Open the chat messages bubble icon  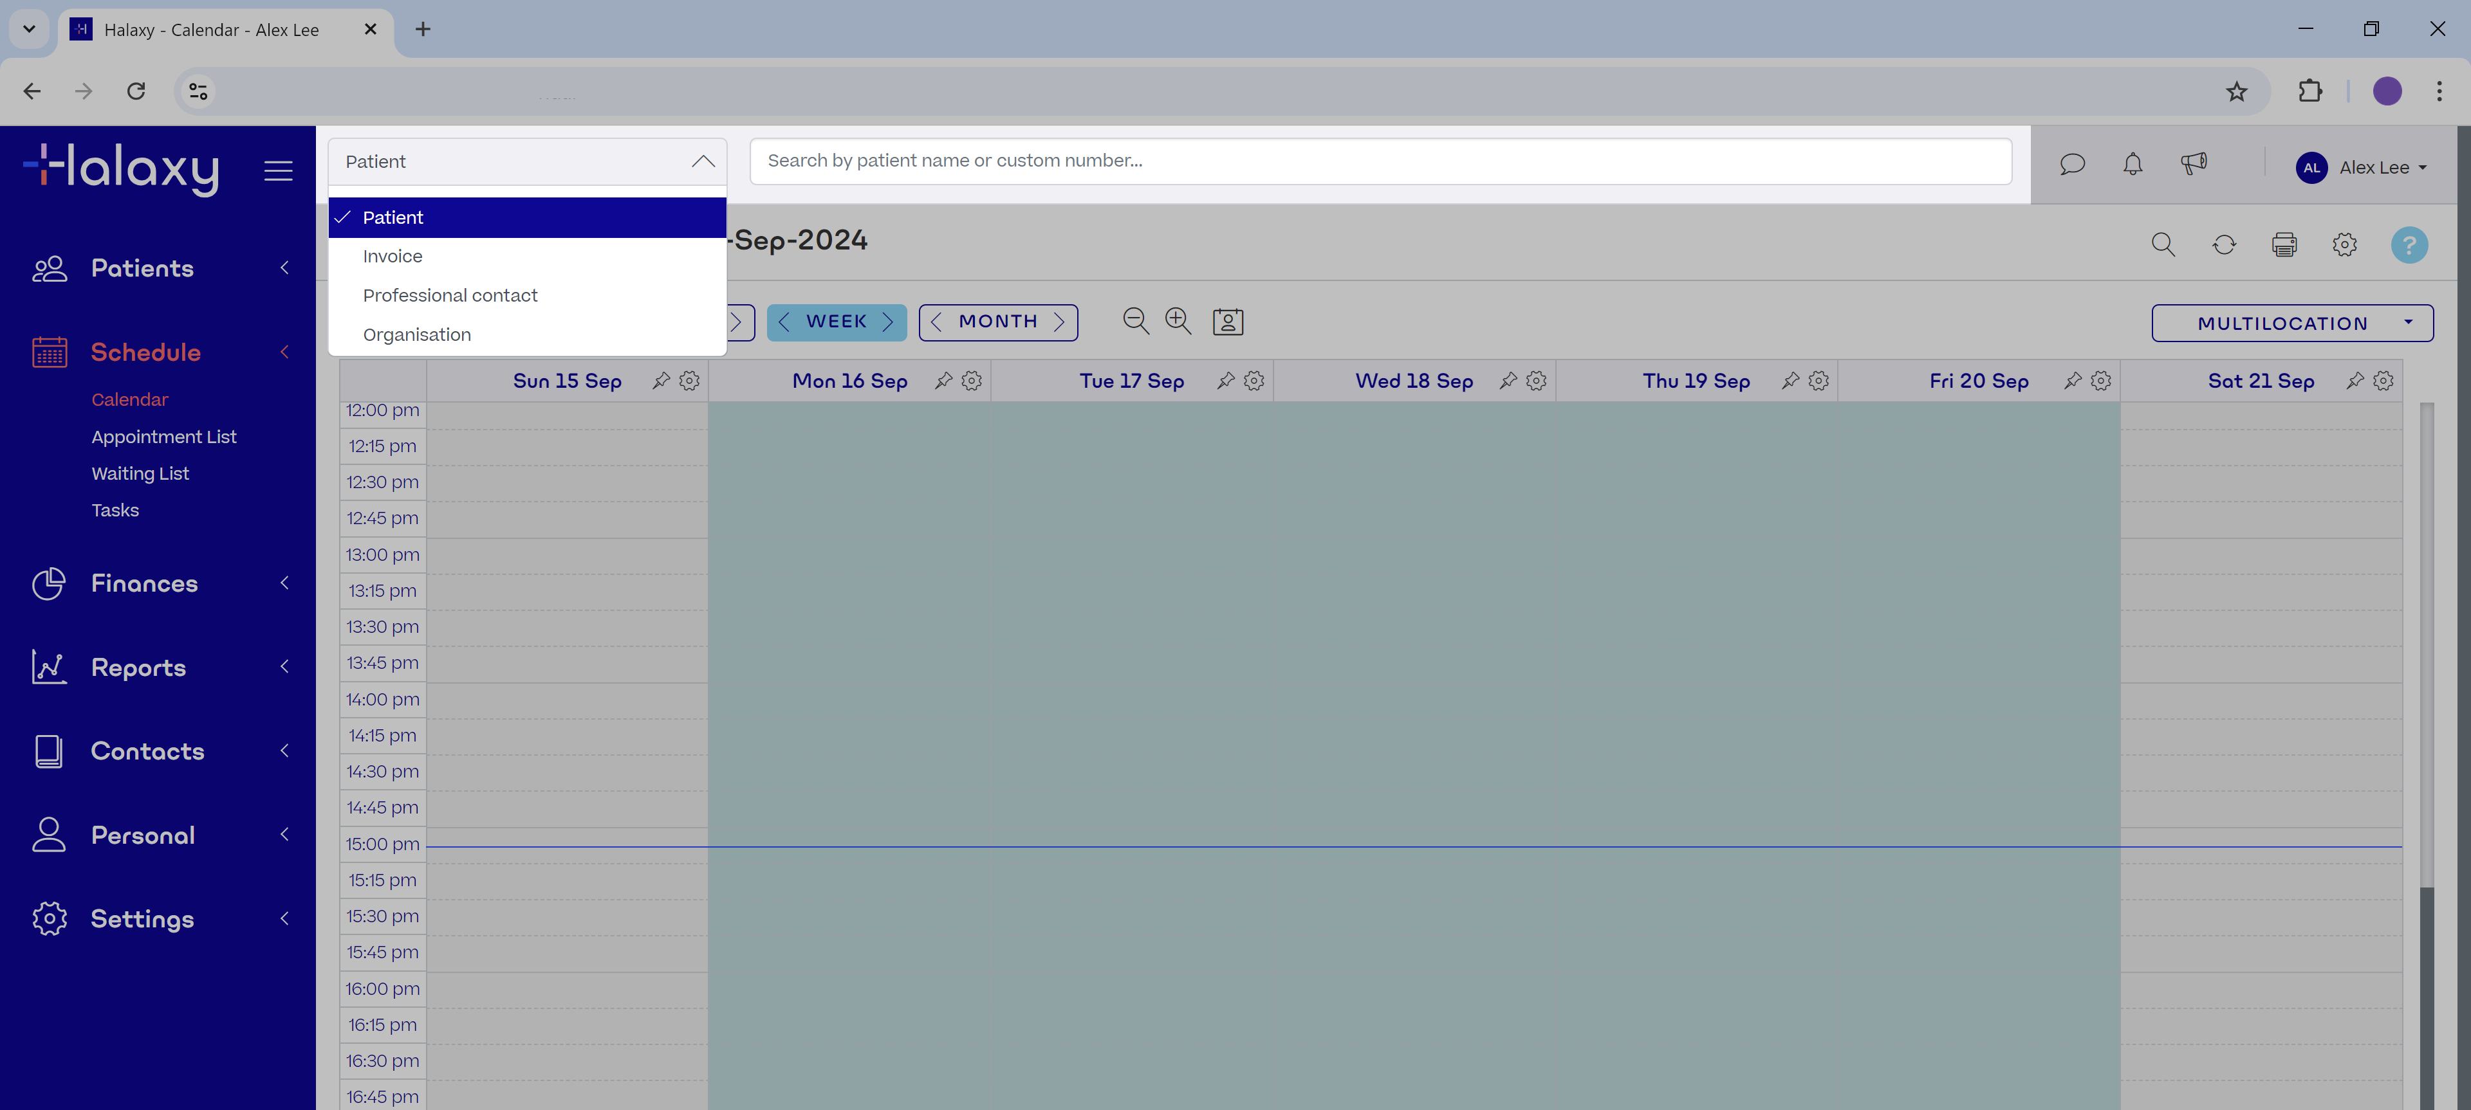2072,165
